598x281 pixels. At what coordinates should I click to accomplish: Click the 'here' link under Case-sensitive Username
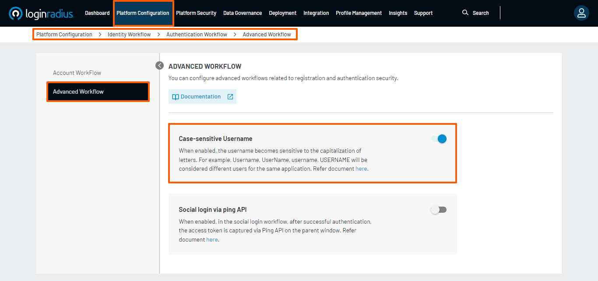point(361,169)
